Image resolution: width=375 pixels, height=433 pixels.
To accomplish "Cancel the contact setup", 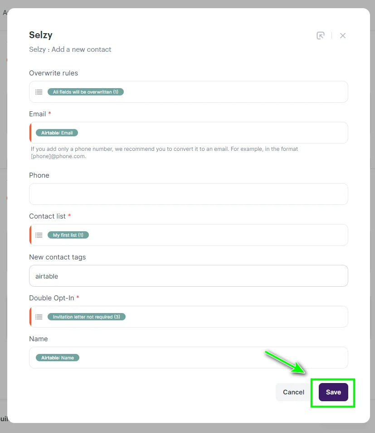I will click(x=293, y=392).
